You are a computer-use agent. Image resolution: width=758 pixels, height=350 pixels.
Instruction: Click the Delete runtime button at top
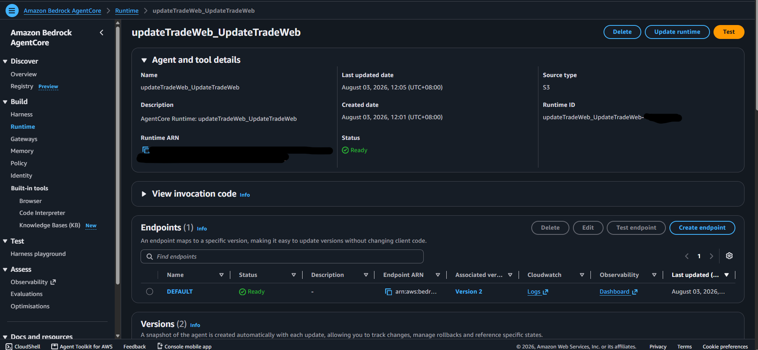(x=622, y=32)
